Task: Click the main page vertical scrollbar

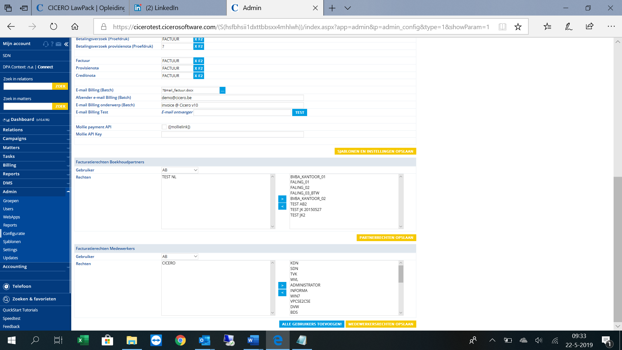Action: tap(618, 250)
